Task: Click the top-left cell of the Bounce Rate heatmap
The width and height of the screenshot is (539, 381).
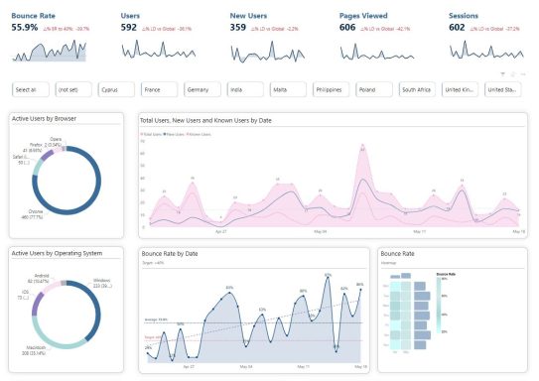Action: point(395,287)
